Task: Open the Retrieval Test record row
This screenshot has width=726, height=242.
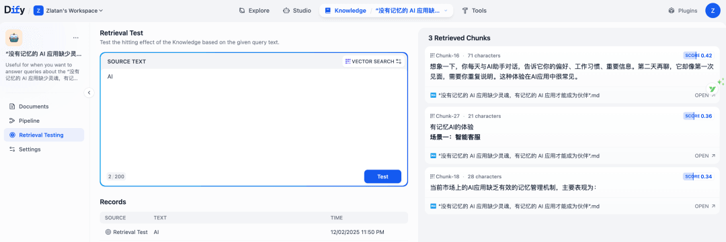Action: pos(253,232)
